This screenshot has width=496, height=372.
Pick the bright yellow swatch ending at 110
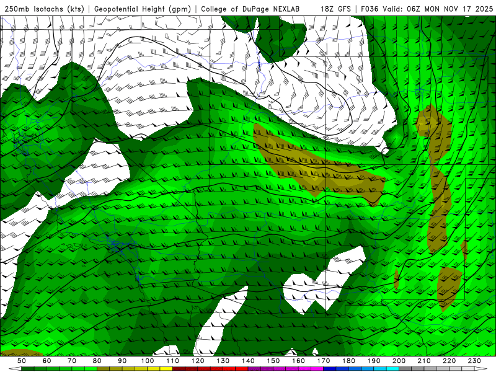pyautogui.click(x=166, y=368)
